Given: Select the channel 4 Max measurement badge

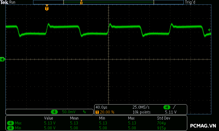Looking at the screenshot, I should (x=10, y=123).
